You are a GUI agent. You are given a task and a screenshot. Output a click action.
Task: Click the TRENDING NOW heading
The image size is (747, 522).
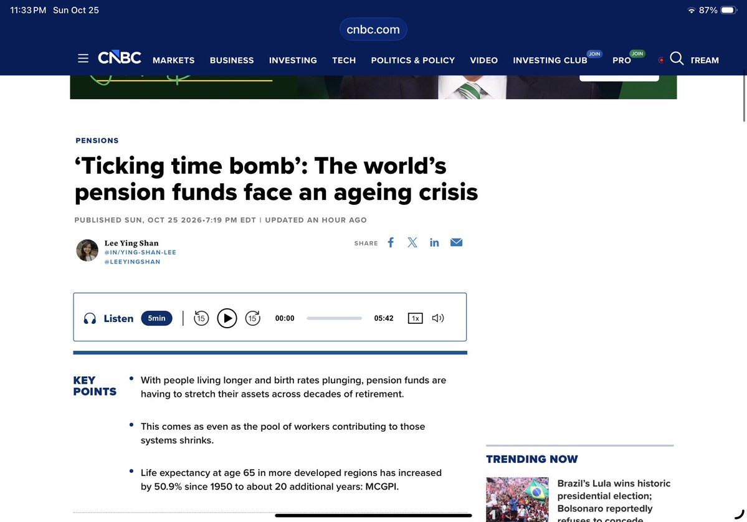coord(531,459)
